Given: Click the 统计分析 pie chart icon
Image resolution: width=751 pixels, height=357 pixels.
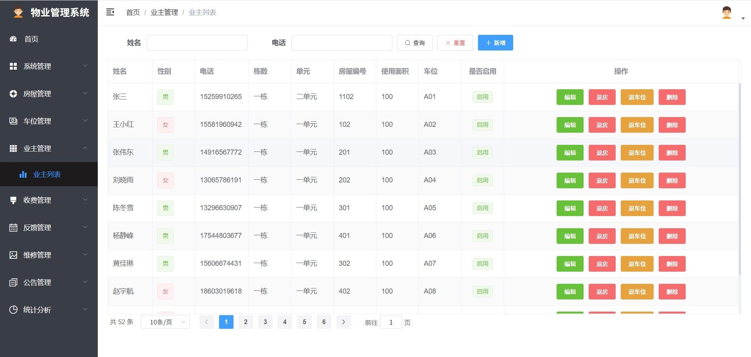Looking at the screenshot, I should tap(13, 310).
